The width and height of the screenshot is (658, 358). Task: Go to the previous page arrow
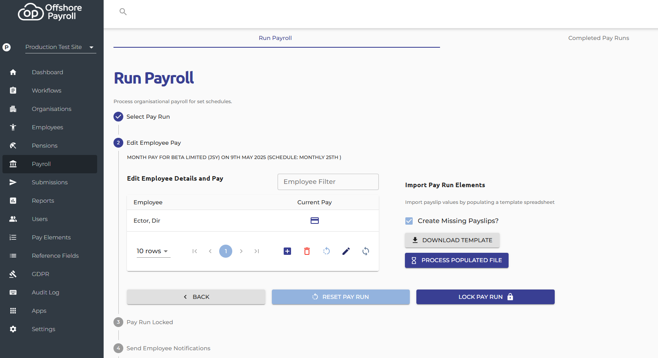[x=210, y=251]
